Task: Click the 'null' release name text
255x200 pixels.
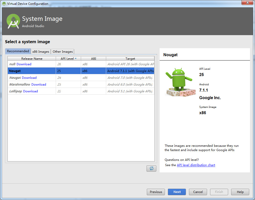Action: [12, 64]
